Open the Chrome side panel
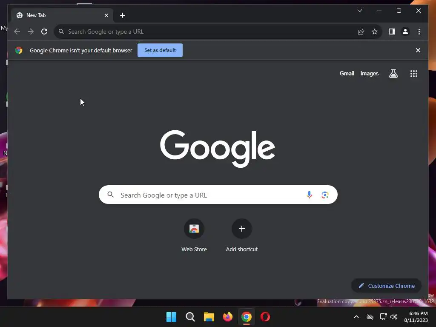The image size is (436, 327). pyautogui.click(x=392, y=32)
